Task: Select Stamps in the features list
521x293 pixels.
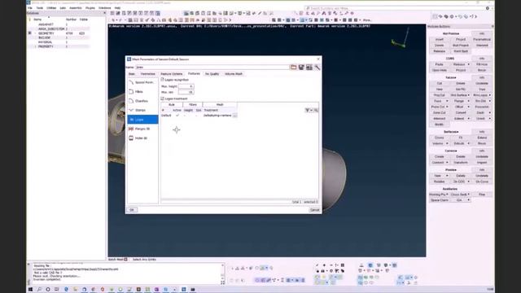Action: (143, 110)
